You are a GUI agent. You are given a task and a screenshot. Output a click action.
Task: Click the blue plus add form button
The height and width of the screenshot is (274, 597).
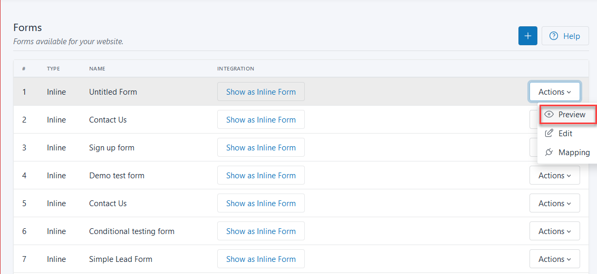528,36
